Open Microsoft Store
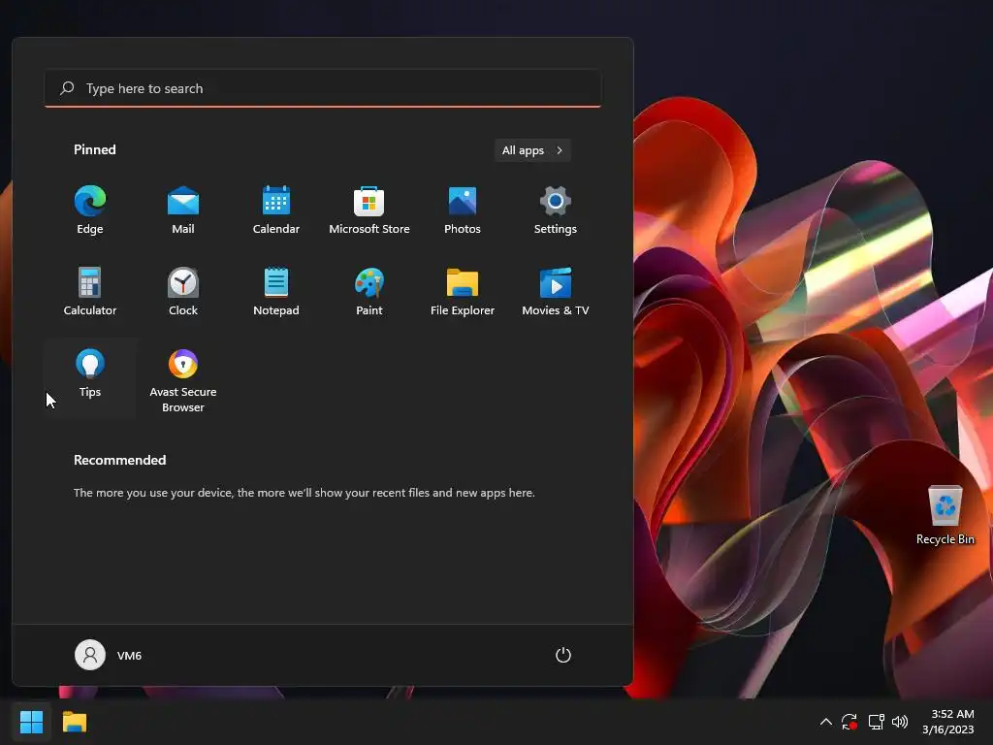 tap(369, 211)
